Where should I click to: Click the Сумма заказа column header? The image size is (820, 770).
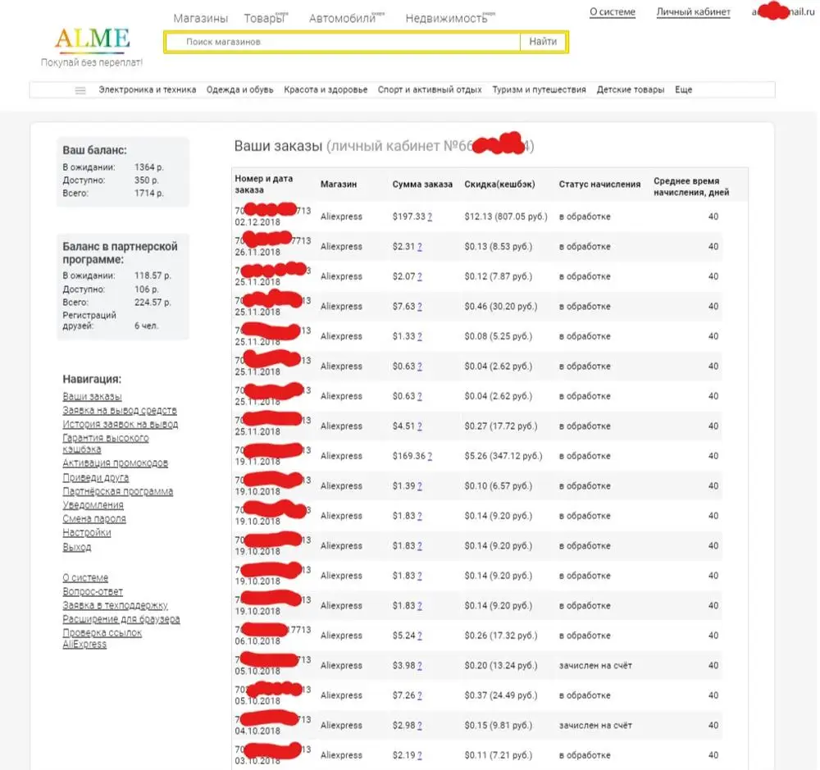(422, 185)
